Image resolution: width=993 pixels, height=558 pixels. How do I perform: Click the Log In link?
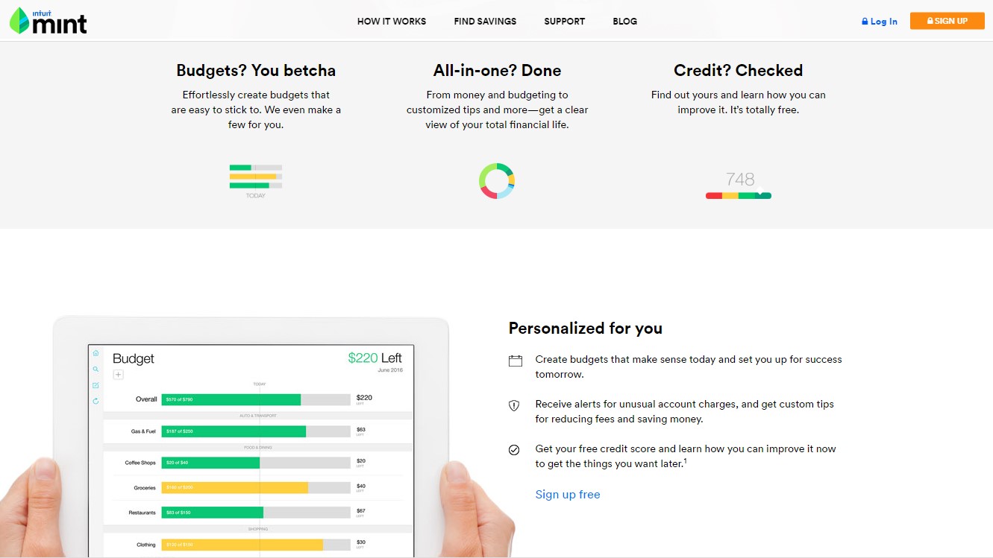point(880,22)
